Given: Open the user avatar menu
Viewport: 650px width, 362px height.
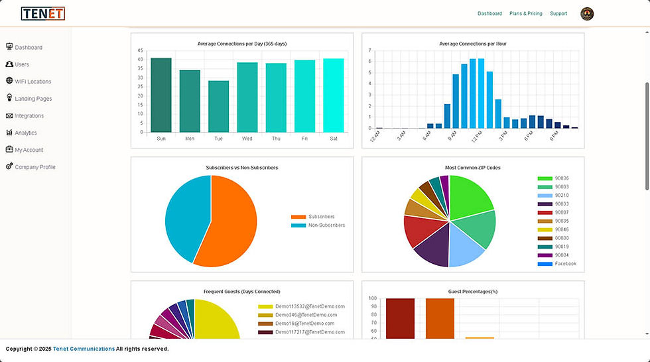Looking at the screenshot, I should (586, 14).
